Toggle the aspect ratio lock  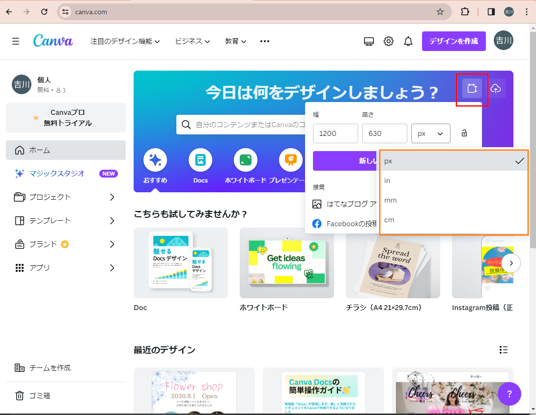click(x=464, y=133)
